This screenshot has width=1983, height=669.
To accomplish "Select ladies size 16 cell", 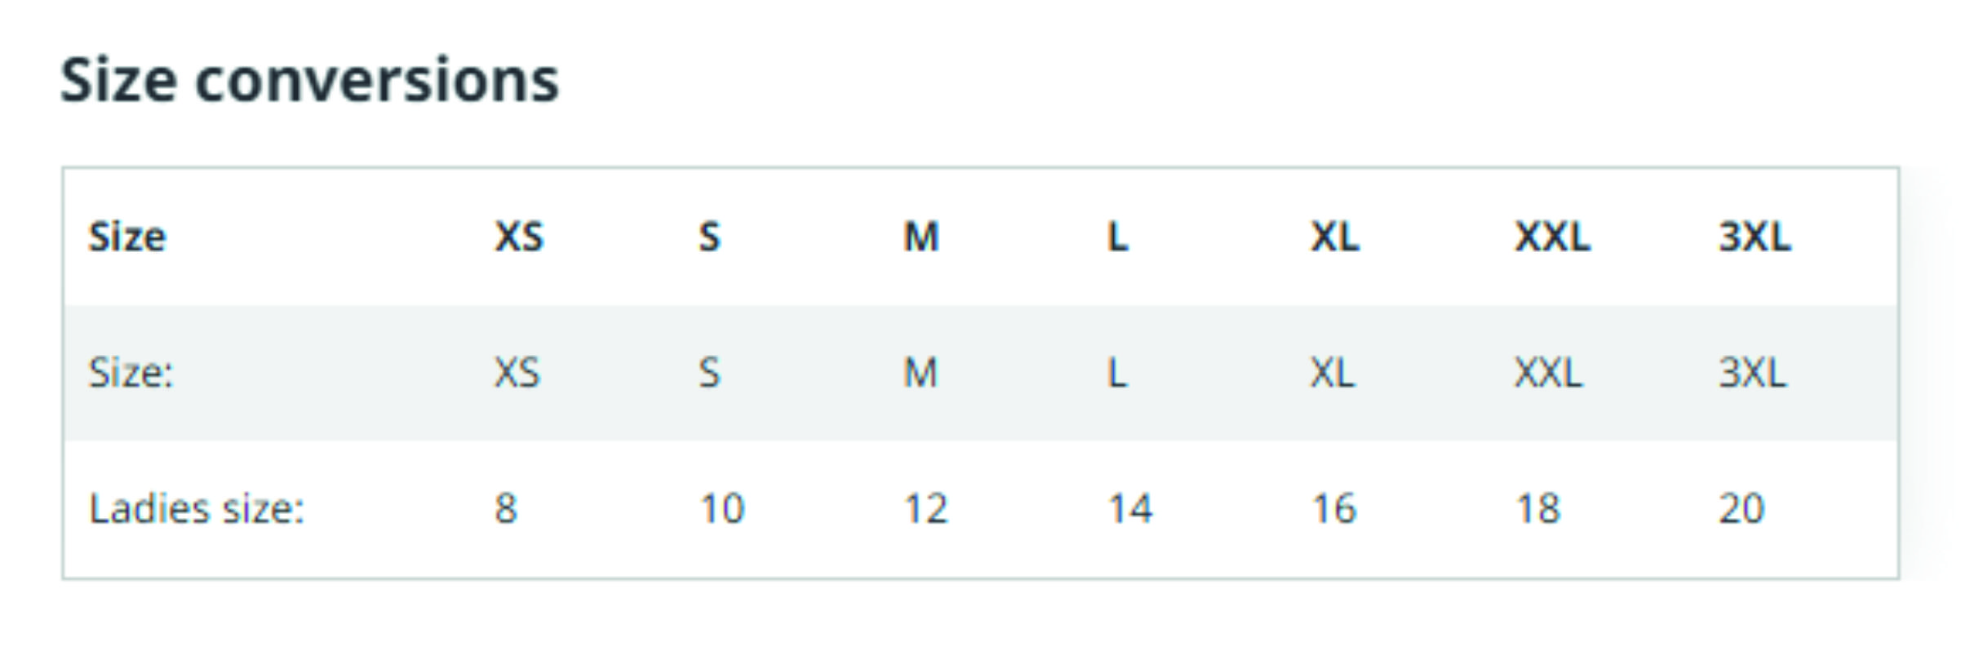I will 1334,508.
